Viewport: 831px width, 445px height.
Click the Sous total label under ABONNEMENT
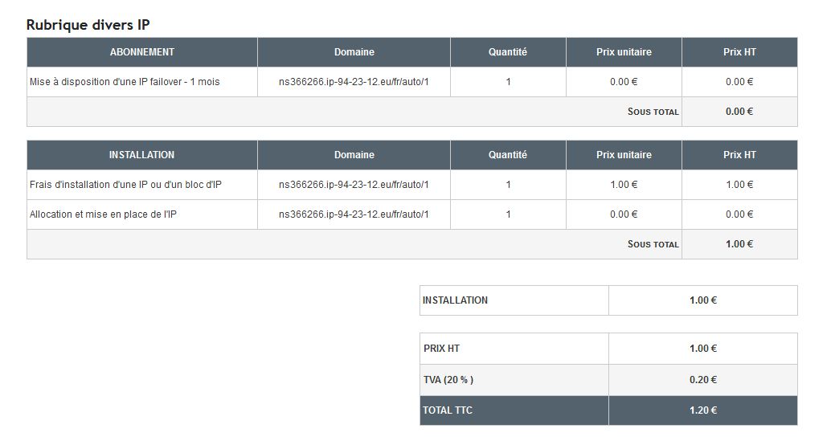coord(653,112)
